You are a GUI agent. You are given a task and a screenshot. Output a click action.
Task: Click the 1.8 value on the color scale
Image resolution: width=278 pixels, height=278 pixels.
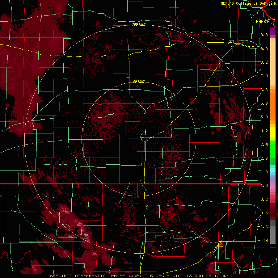(x=264, y=172)
